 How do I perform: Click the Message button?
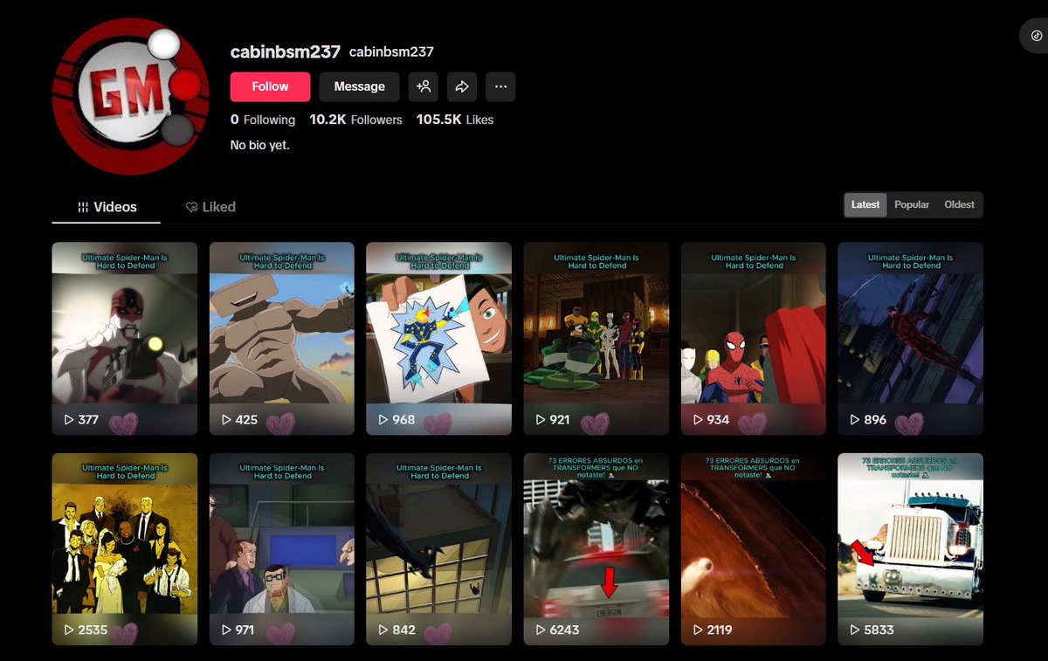point(359,86)
